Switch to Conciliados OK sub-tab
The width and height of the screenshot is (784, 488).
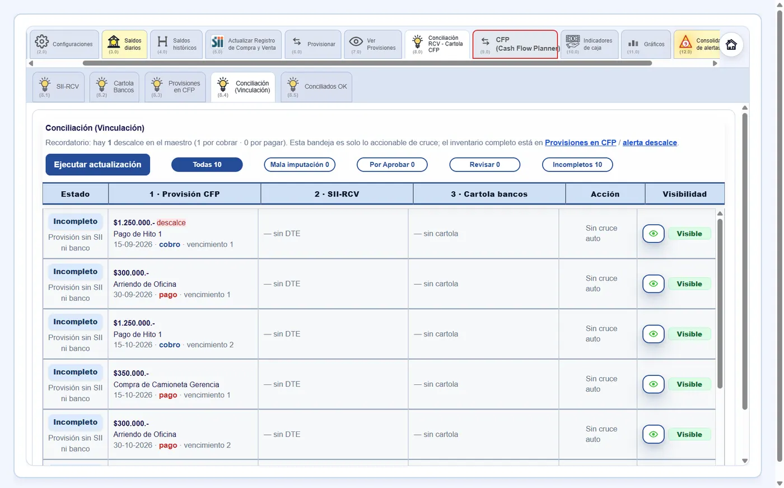(x=316, y=87)
